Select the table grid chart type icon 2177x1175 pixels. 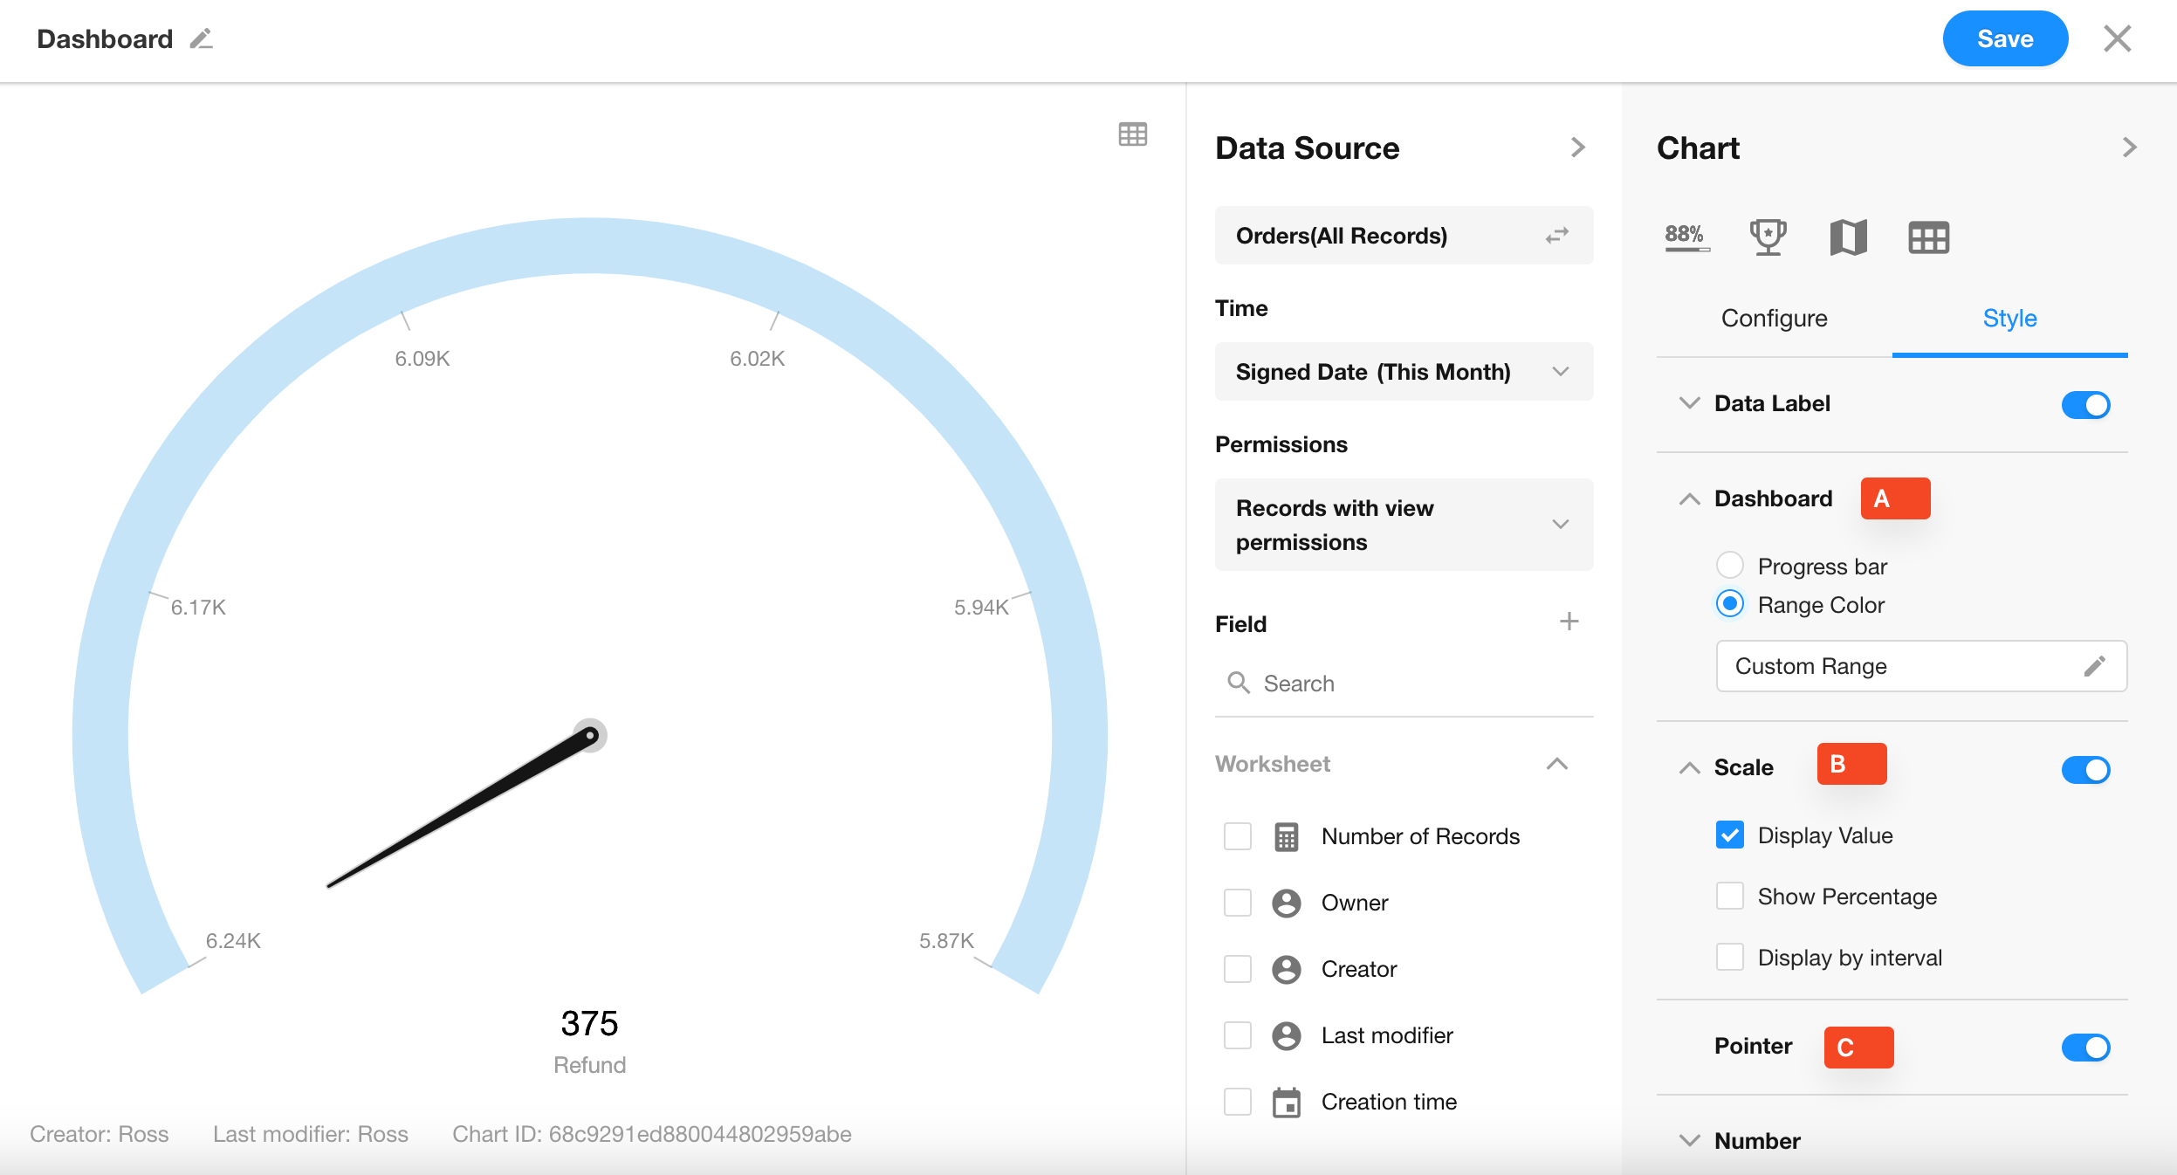pyautogui.click(x=1928, y=237)
